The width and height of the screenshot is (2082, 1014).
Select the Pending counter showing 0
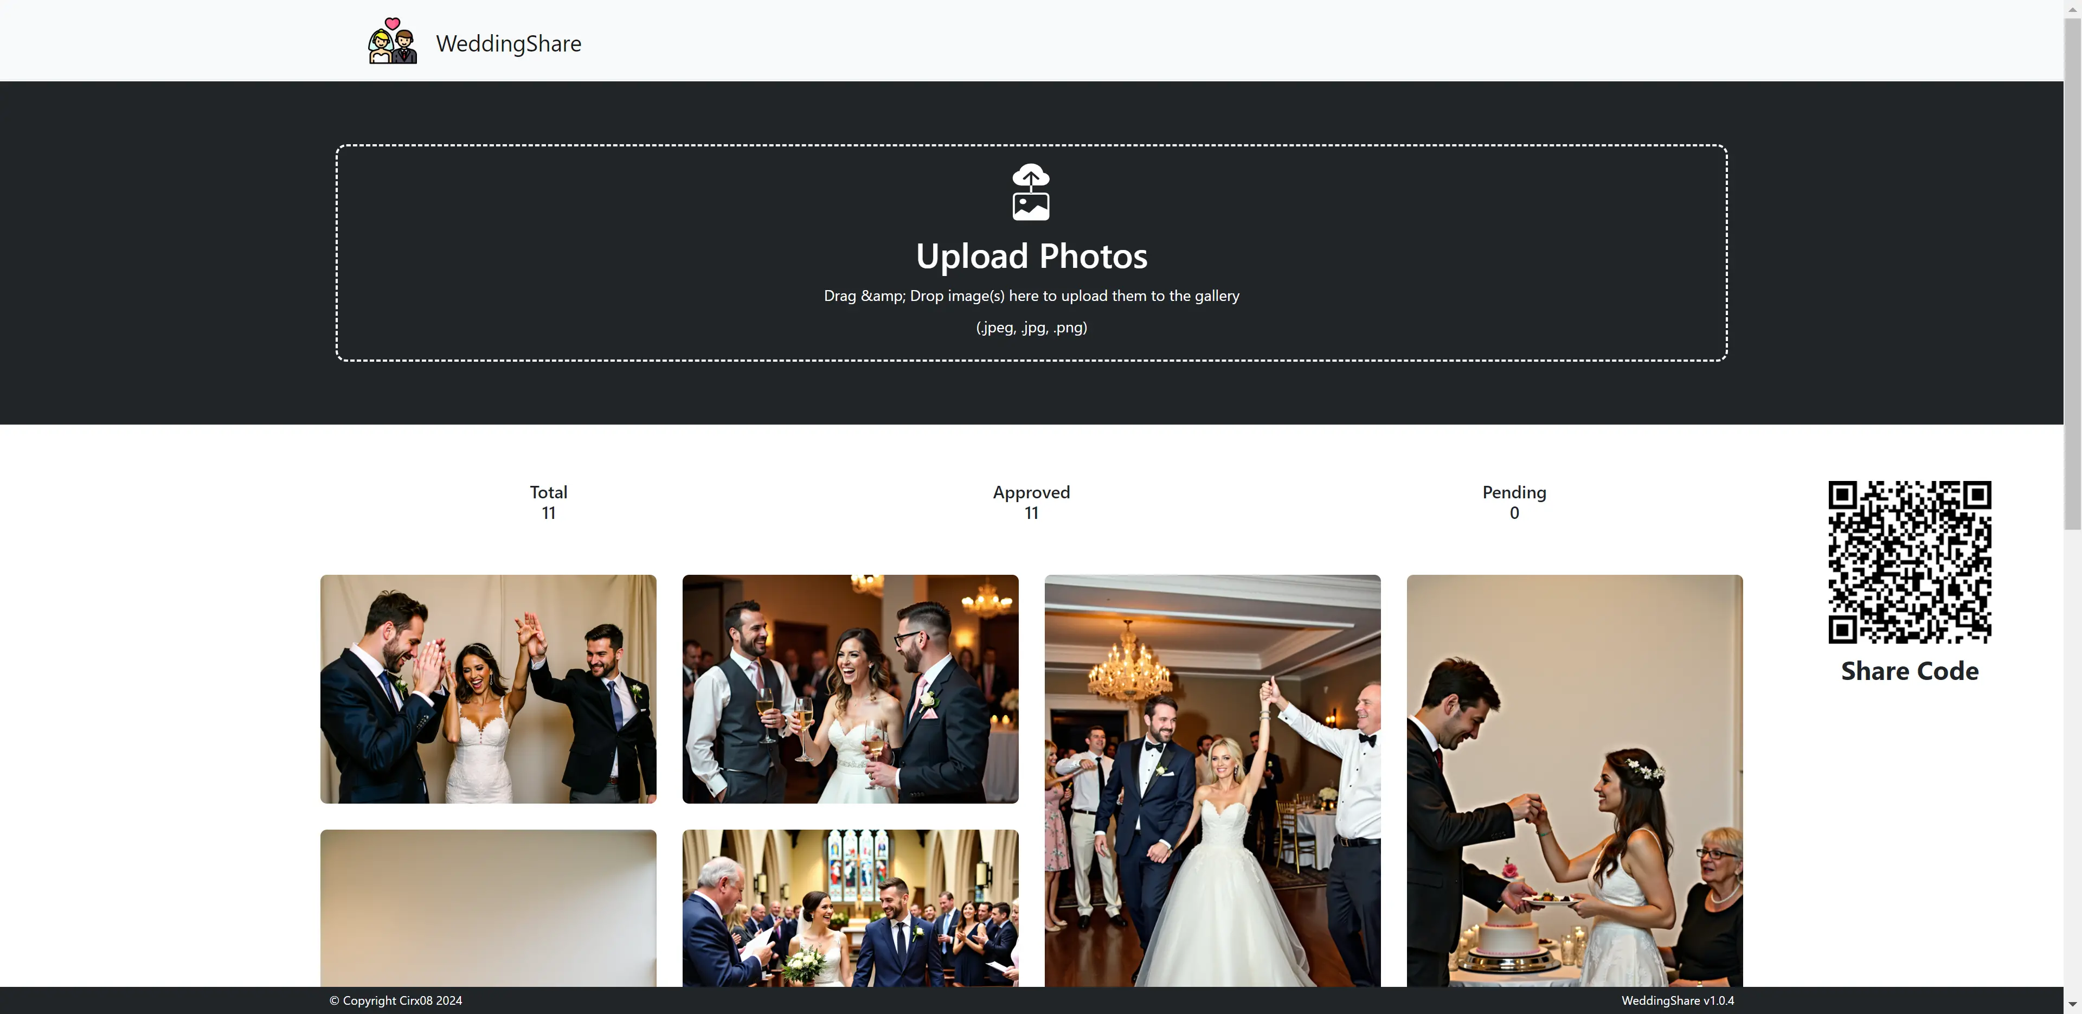coord(1513,502)
